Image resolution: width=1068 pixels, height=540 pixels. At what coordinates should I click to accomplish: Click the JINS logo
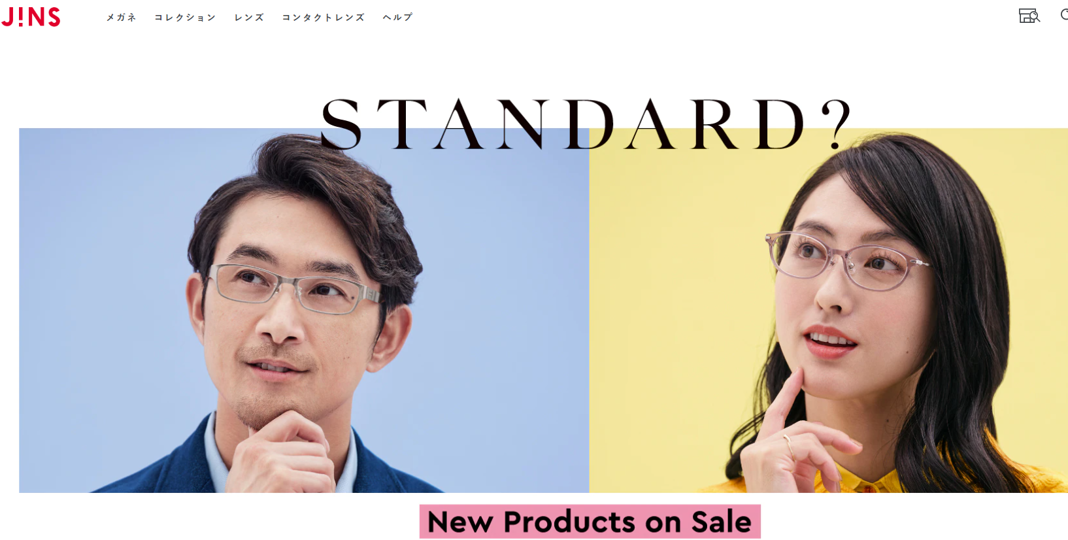31,17
